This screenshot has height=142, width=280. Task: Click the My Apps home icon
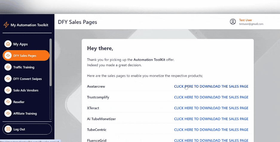(x=8, y=44)
